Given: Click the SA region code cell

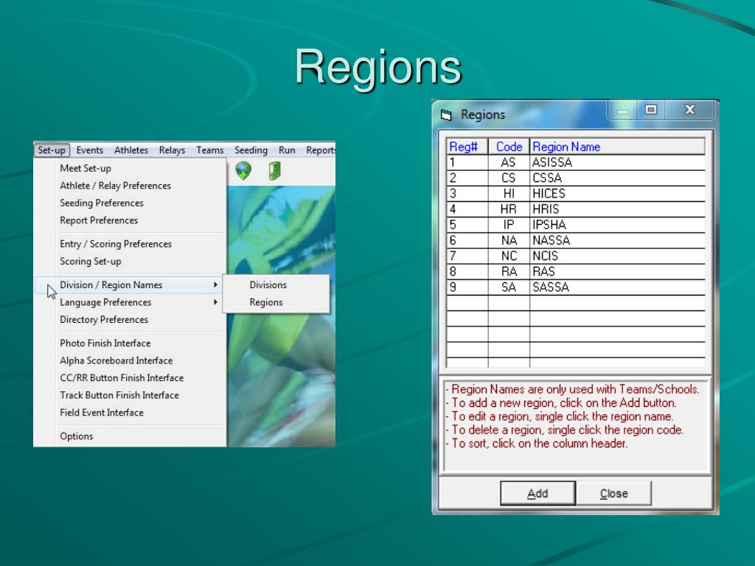Looking at the screenshot, I should 509,287.
